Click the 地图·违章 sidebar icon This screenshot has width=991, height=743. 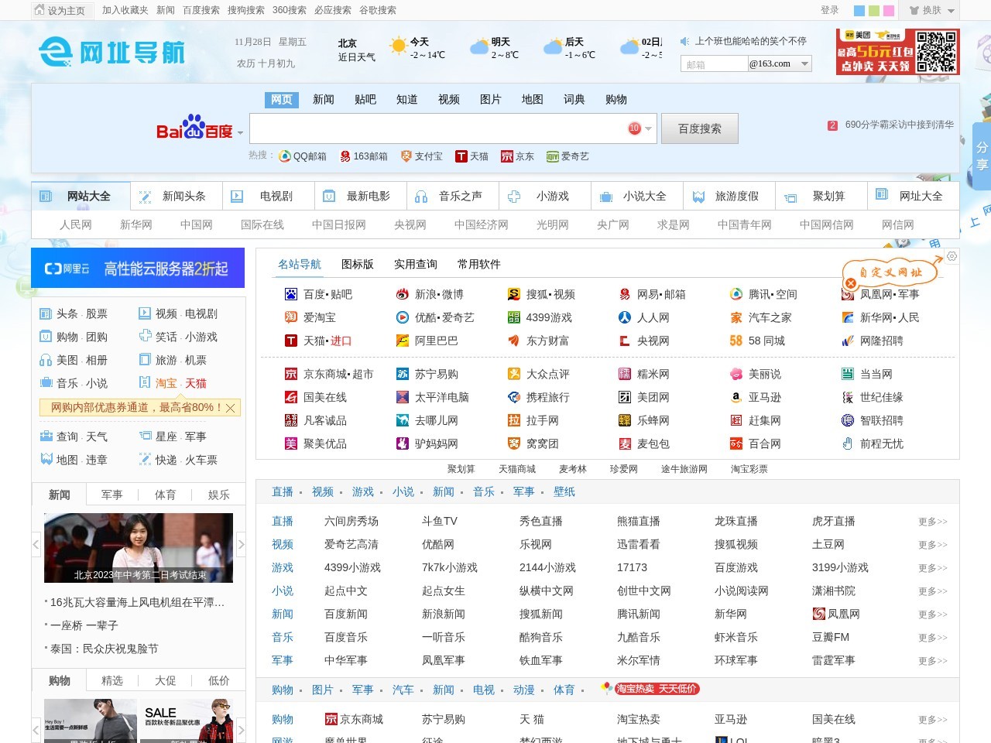[46, 459]
